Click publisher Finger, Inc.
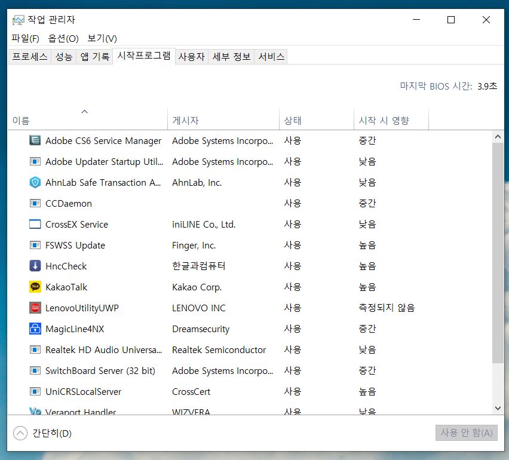The width and height of the screenshot is (509, 460). [x=194, y=245]
